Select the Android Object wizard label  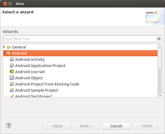pyautogui.click(x=29, y=78)
